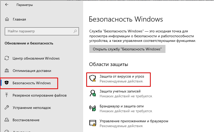
Task: Click the back arrow icon
Action: (x=7, y=5)
